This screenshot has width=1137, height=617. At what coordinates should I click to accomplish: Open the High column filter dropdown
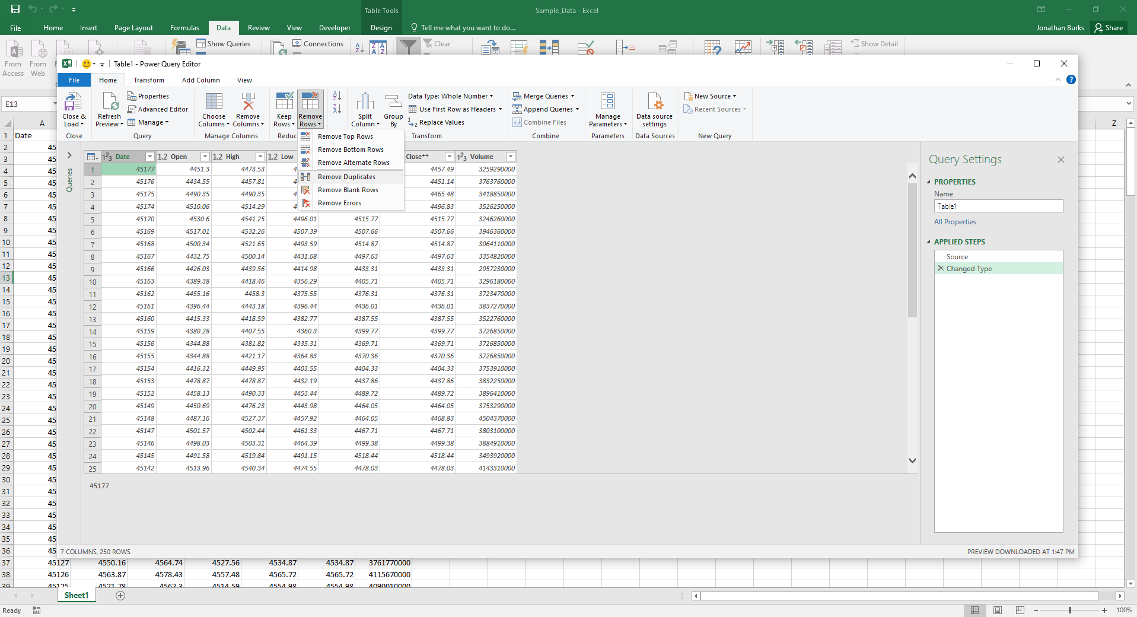[x=260, y=157]
